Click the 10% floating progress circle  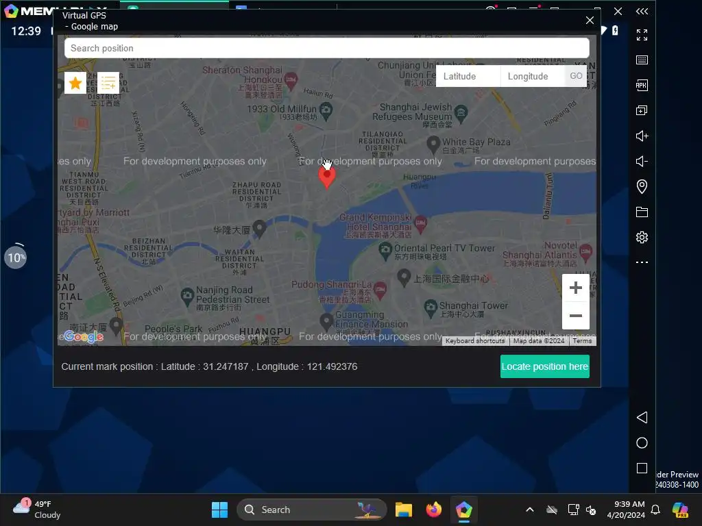16,257
